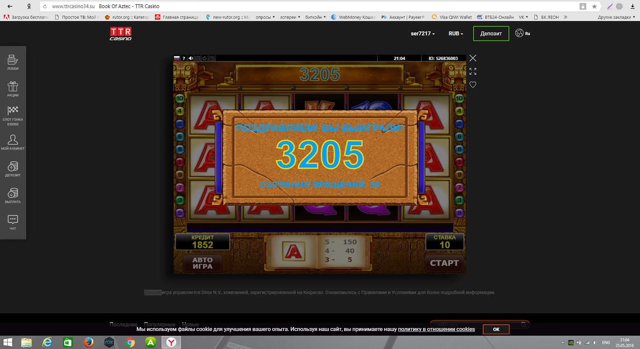Switch to the Последние tab
This screenshot has width=640, height=349.
123,324
